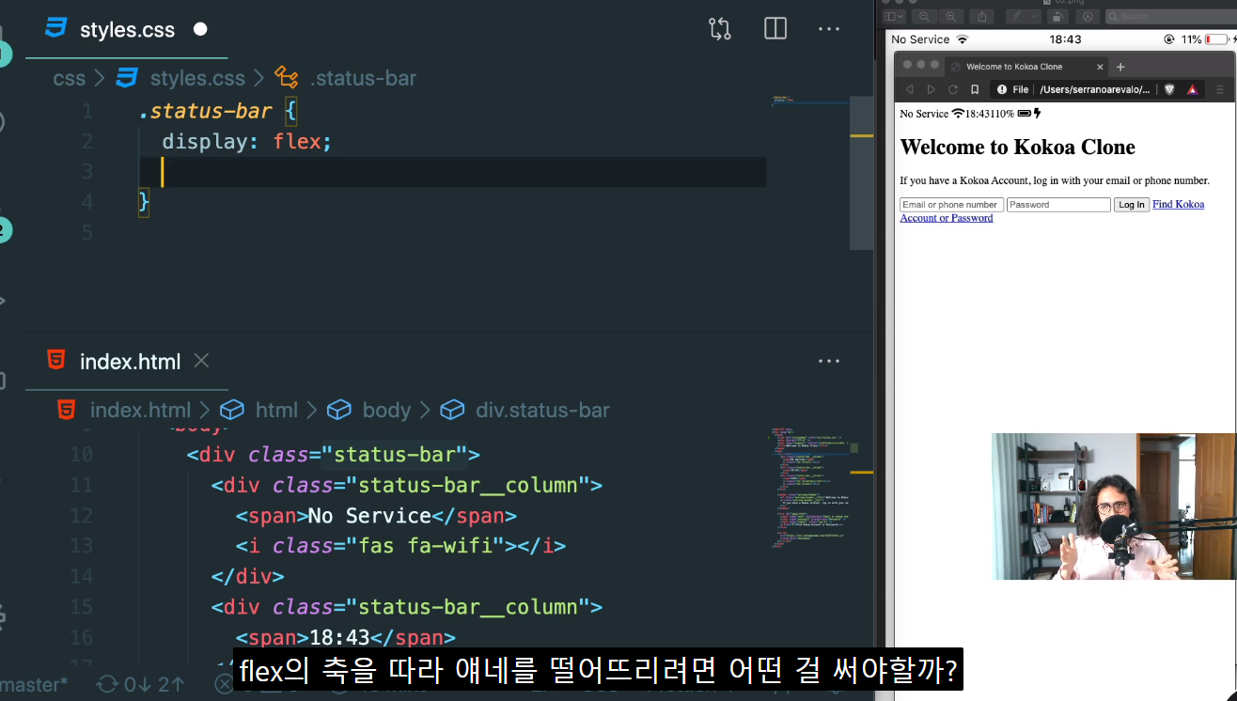
Task: Click the not-secure info icon in address bar
Action: [1002, 89]
